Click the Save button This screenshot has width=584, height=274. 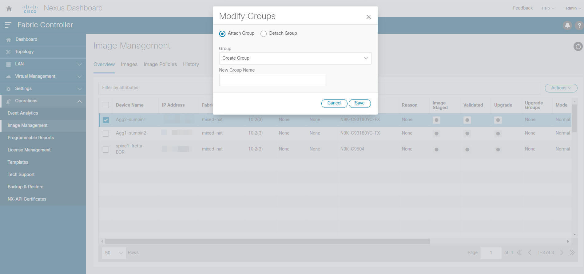[x=360, y=103]
